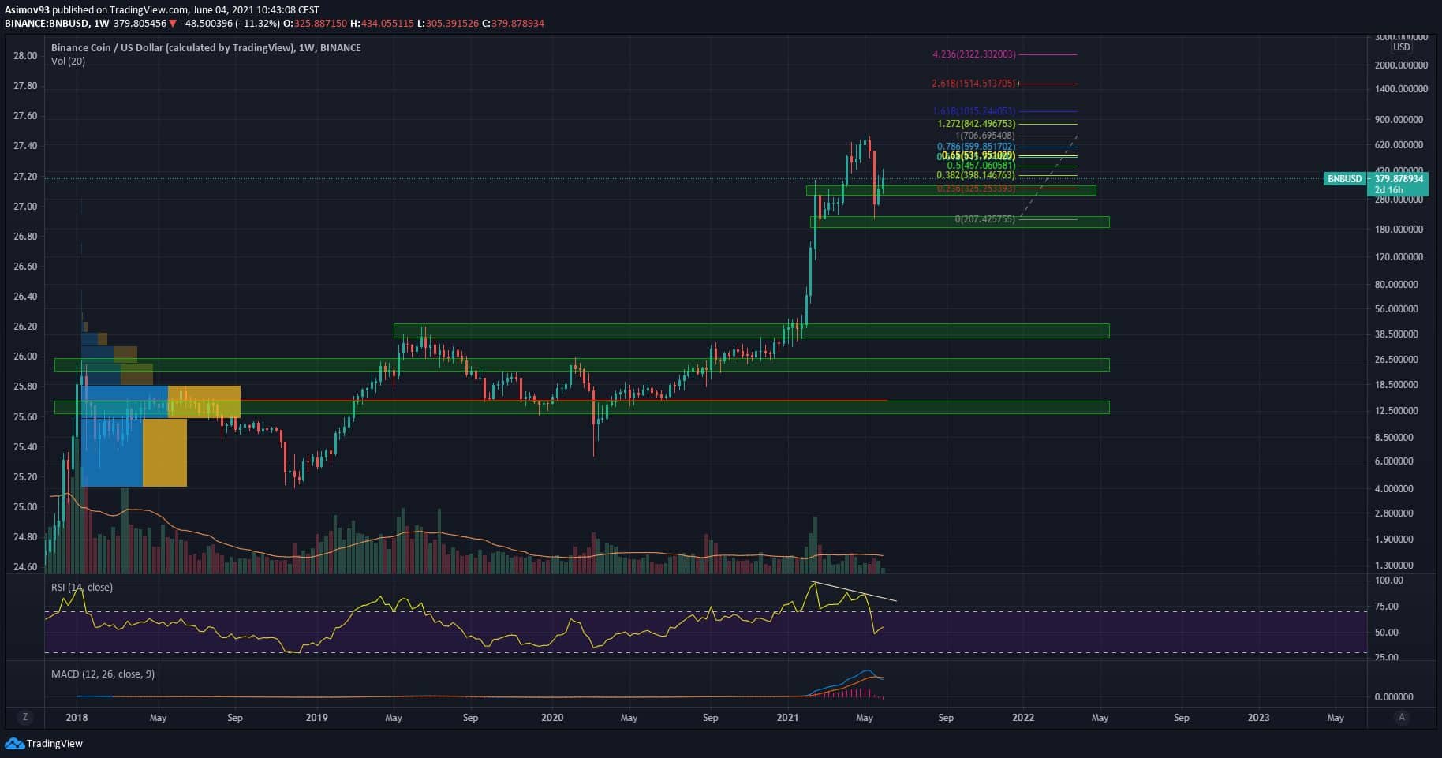Select the Vol (20) indicator label
The image size is (1442, 758).
click(x=69, y=62)
